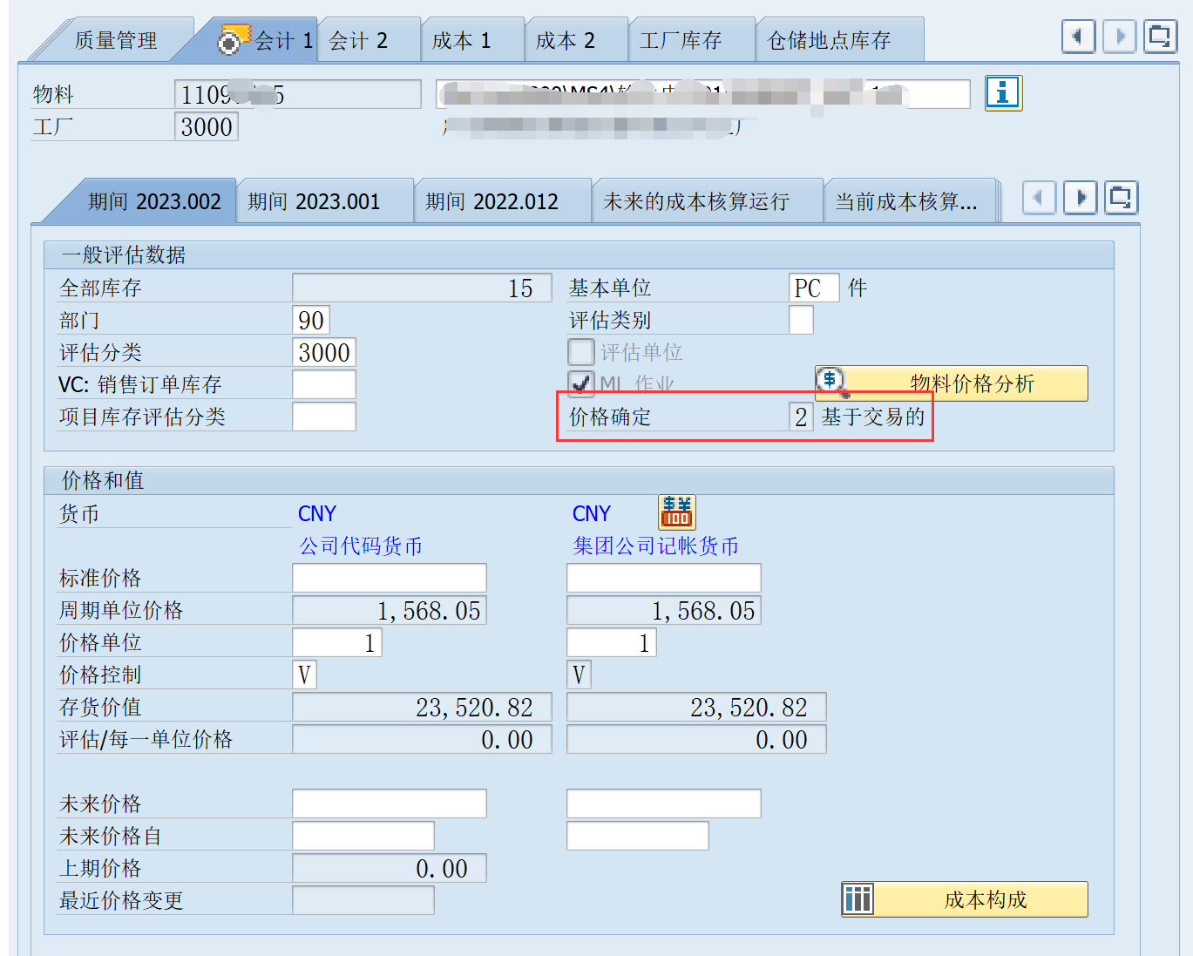Click 评估分类 field with 3000
1193x956 pixels.
[x=324, y=352]
